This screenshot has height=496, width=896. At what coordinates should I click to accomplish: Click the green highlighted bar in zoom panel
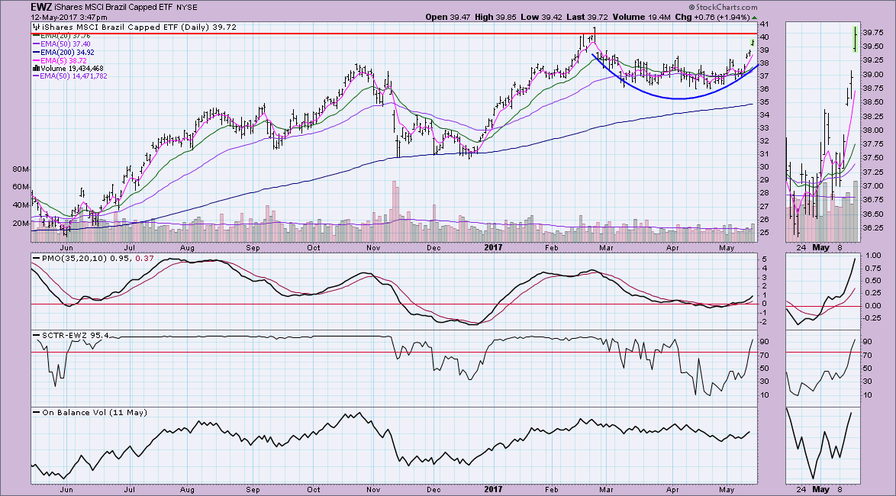(x=853, y=38)
